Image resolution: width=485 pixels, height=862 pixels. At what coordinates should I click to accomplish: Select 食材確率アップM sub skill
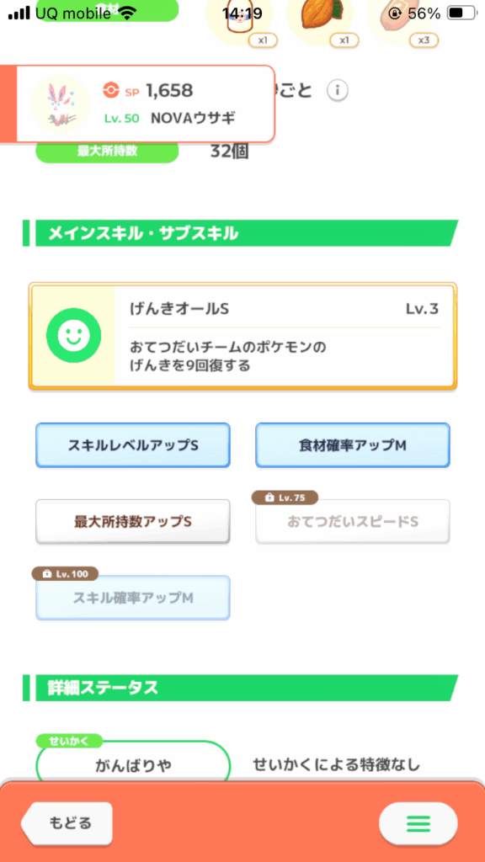click(x=353, y=445)
